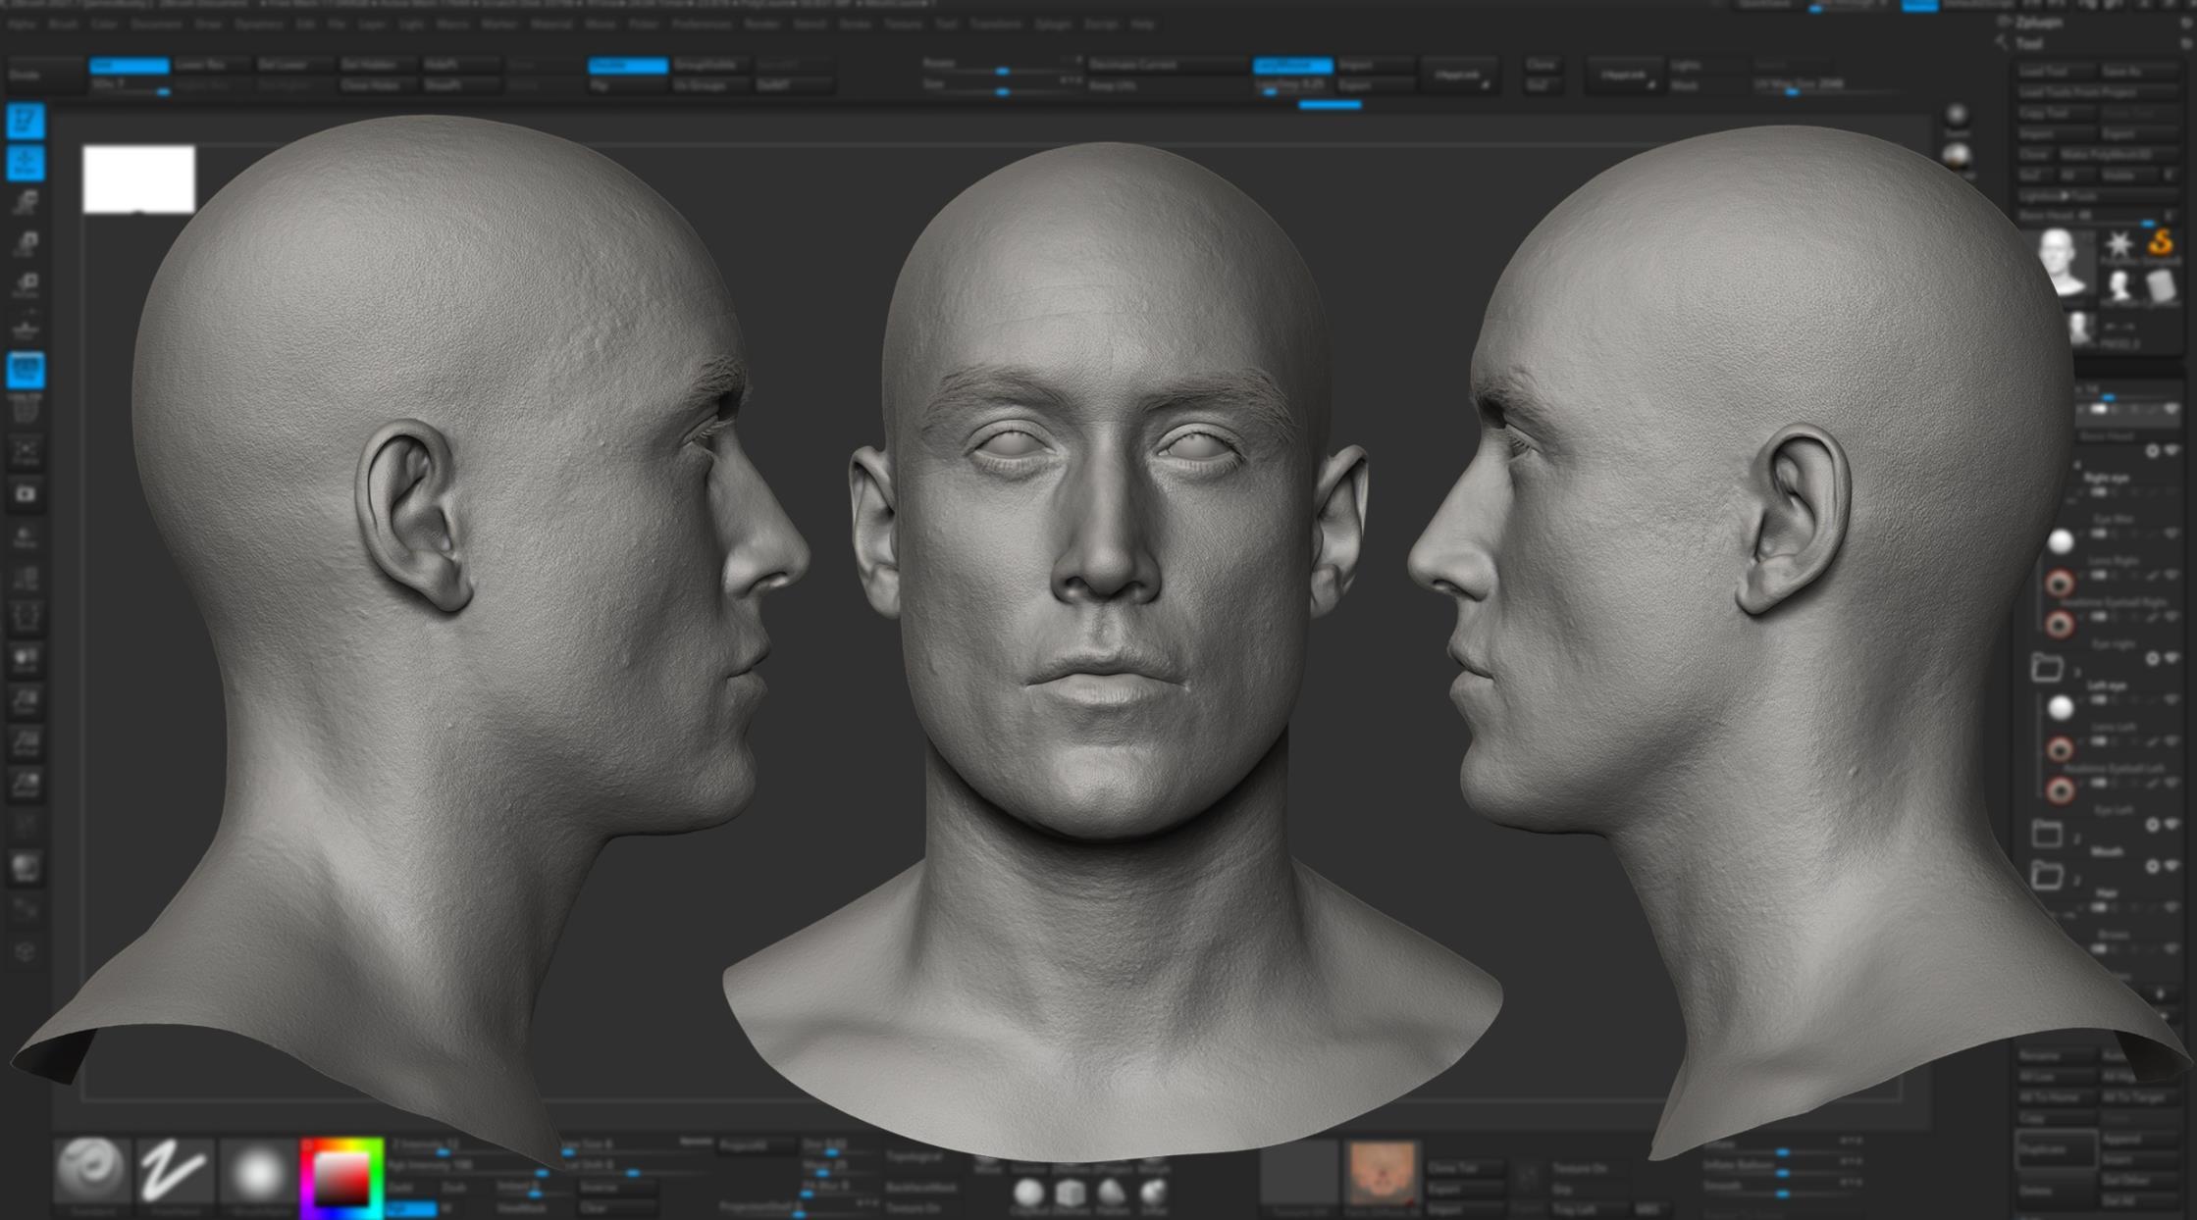This screenshot has width=2197, height=1220.
Task: Open the Brush menu
Action: pyautogui.click(x=63, y=24)
